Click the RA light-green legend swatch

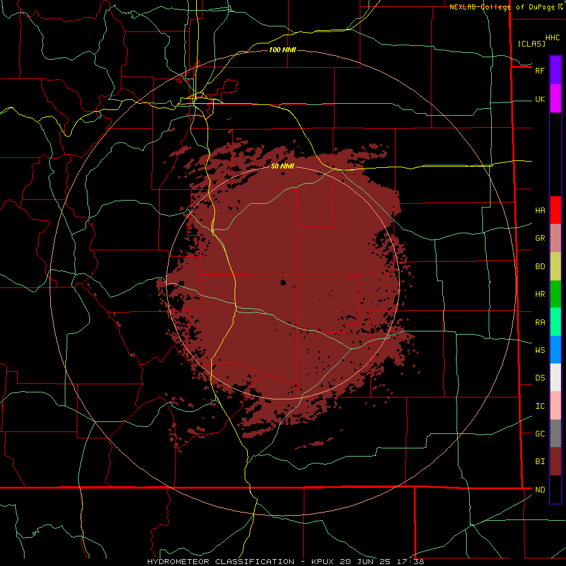click(x=555, y=322)
